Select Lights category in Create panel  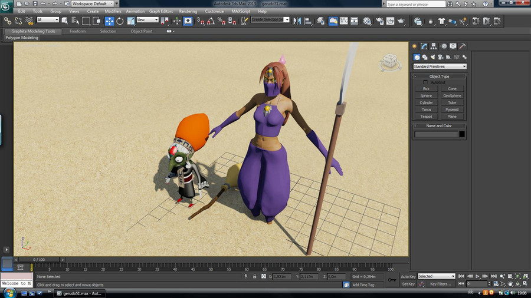[432, 57]
